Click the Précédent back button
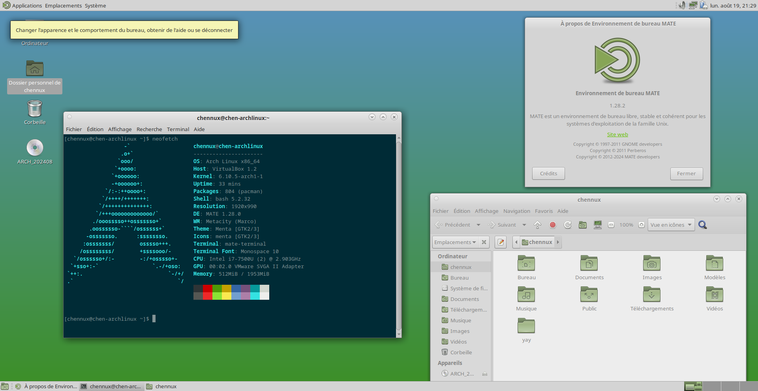This screenshot has height=391, width=758. pos(453,225)
